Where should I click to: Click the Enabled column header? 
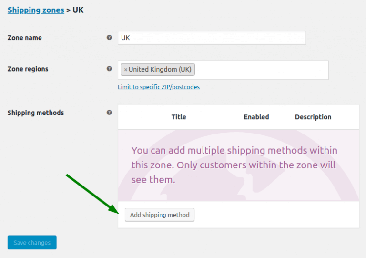coord(256,117)
